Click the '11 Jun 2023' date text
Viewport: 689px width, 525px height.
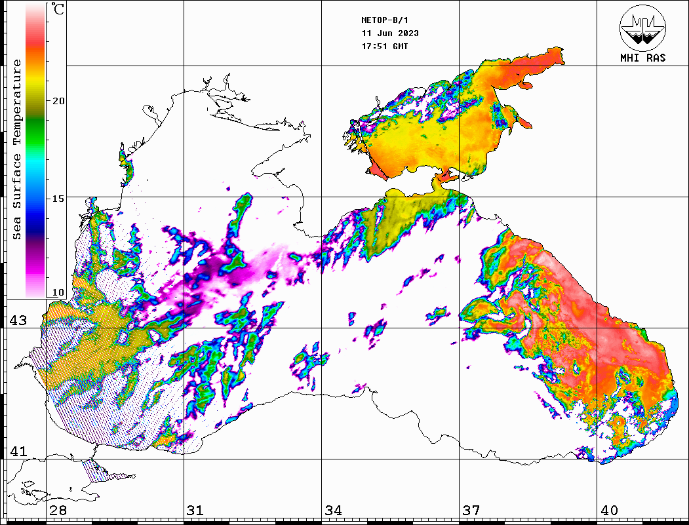[x=390, y=33]
